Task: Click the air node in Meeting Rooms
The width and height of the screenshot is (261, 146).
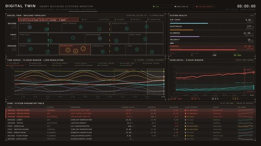Action: (100, 38)
